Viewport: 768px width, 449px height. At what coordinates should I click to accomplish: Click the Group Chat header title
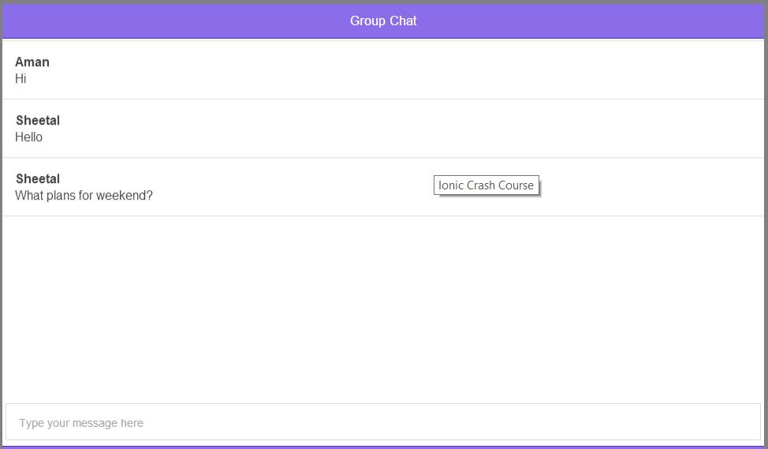pos(383,21)
